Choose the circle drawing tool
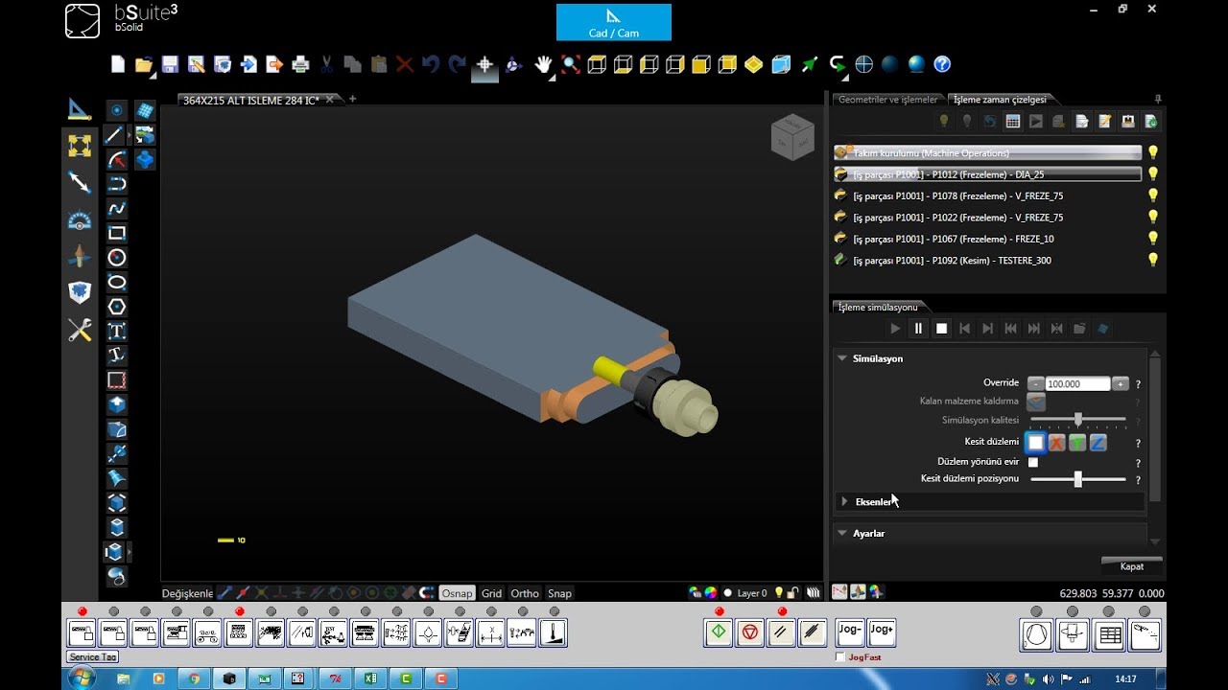This screenshot has width=1228, height=690. (117, 257)
